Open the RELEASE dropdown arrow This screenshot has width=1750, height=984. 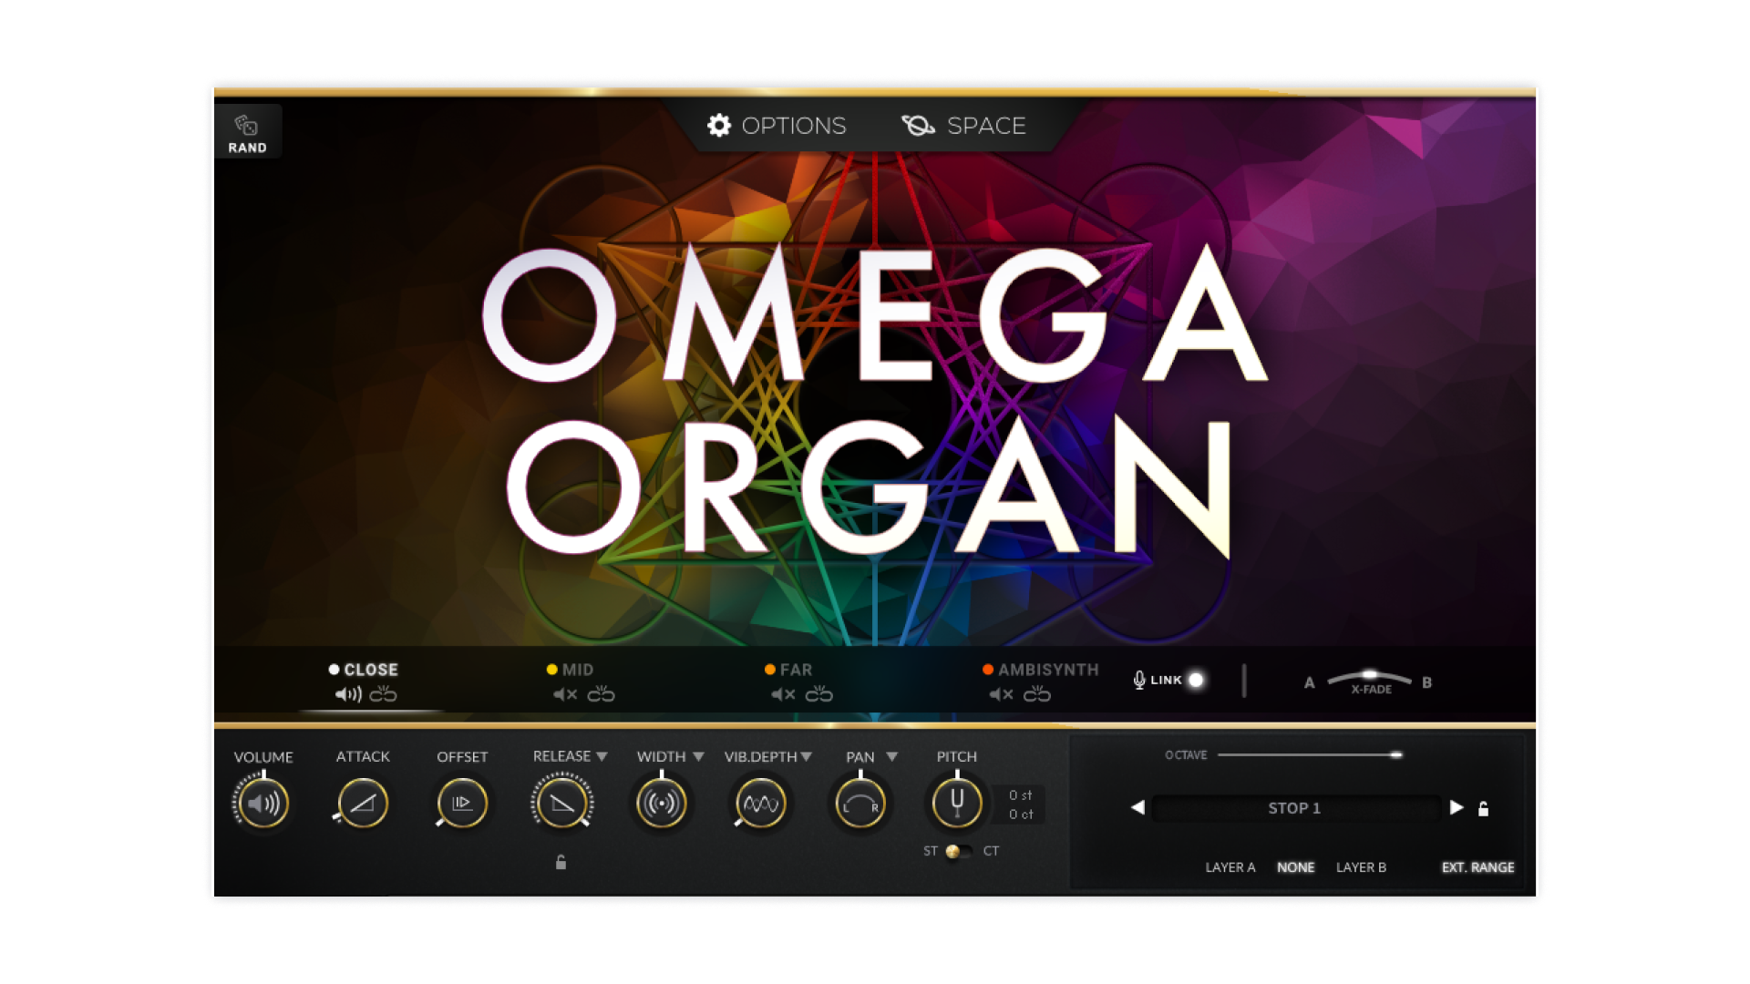pyautogui.click(x=601, y=755)
